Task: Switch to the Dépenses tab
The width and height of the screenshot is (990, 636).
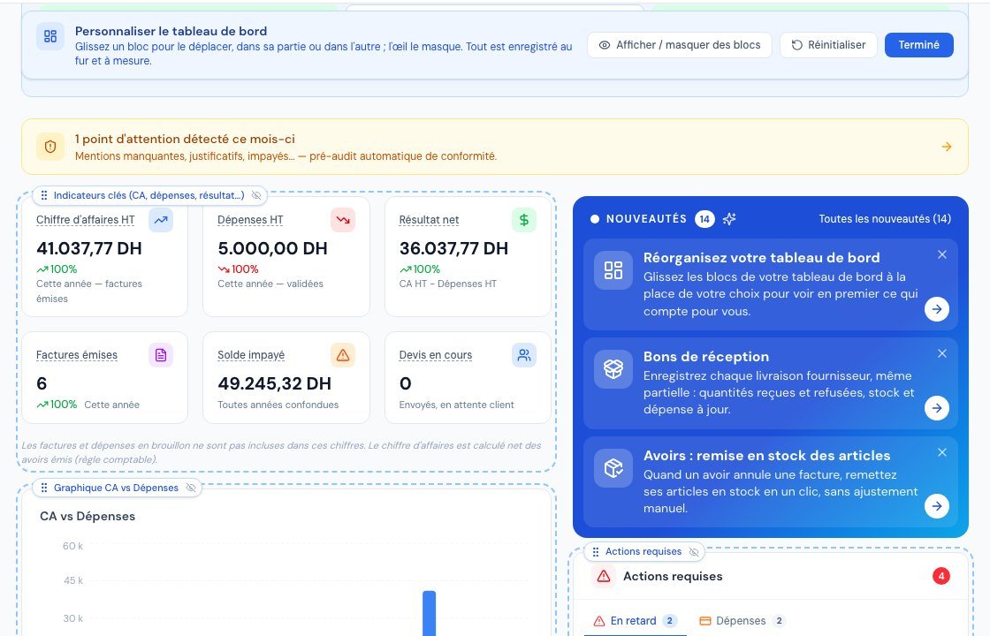Action: coord(742,621)
